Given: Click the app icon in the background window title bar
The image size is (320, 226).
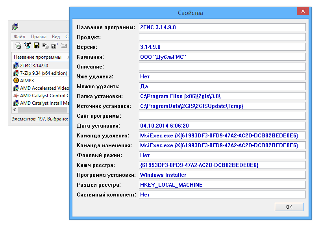Looking at the screenshot, I should pyautogui.click(x=15, y=26).
